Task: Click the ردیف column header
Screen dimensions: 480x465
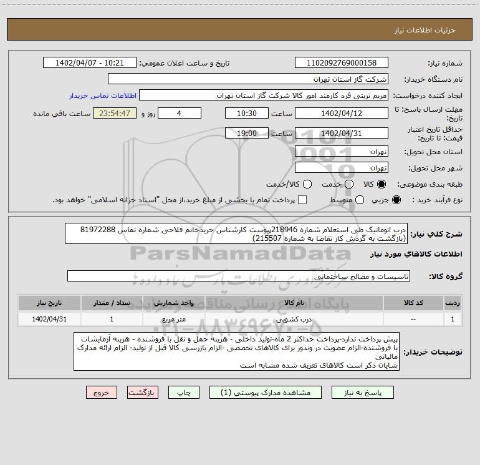Action: point(453,303)
